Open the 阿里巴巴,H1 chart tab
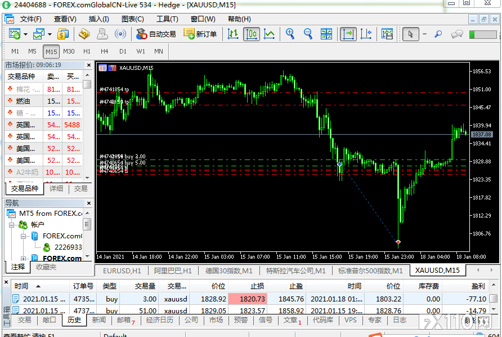The image size is (502, 337). tap(173, 271)
